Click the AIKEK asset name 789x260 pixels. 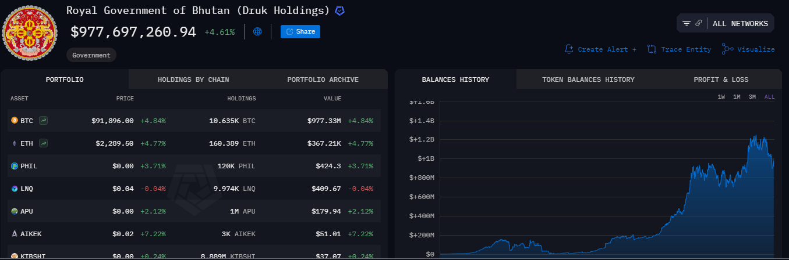[x=31, y=234]
